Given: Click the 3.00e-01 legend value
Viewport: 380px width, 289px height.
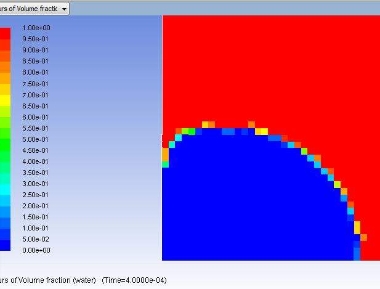Looking at the screenshot, I should tap(35, 184).
